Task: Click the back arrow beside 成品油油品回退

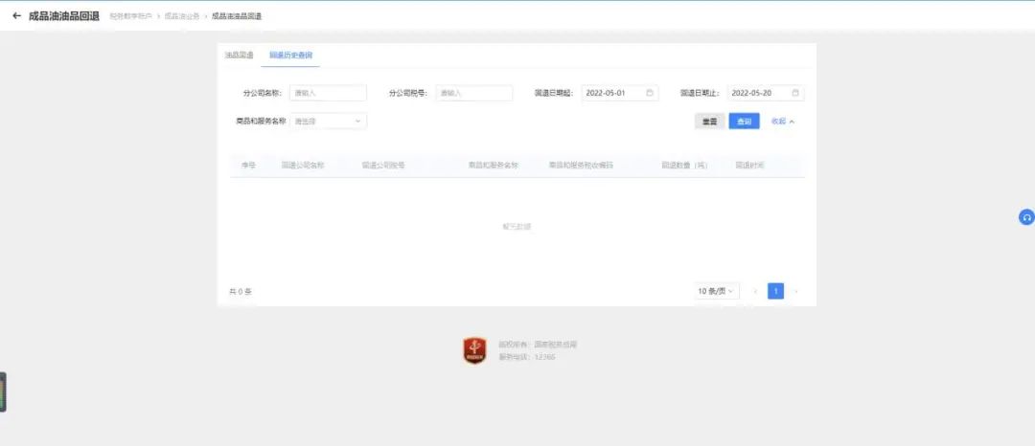Action: pyautogui.click(x=16, y=16)
